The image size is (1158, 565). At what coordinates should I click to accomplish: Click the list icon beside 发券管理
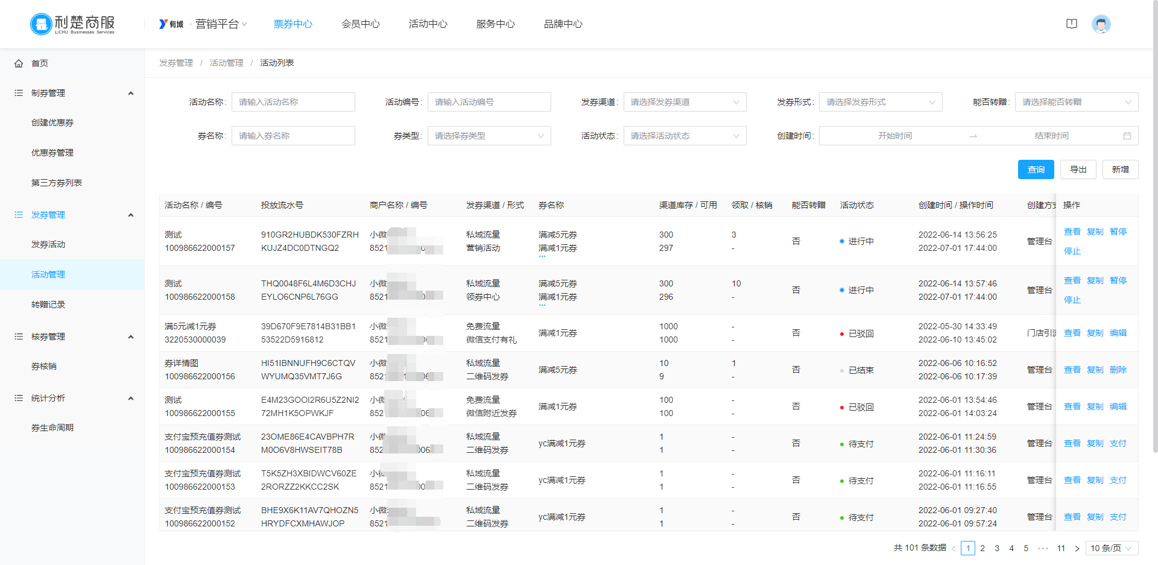tap(19, 215)
